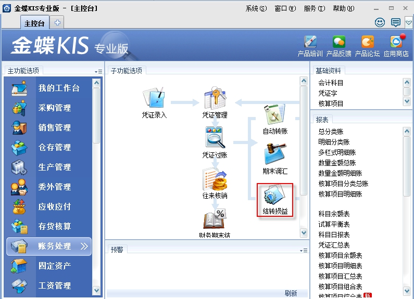Click the 应用商店 app store icon
Image resolution: width=414 pixels, height=299 pixels.
[396, 46]
